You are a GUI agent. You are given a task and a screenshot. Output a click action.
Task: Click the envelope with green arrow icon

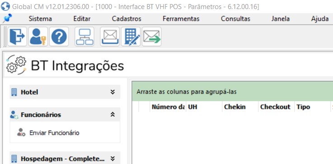152,37
